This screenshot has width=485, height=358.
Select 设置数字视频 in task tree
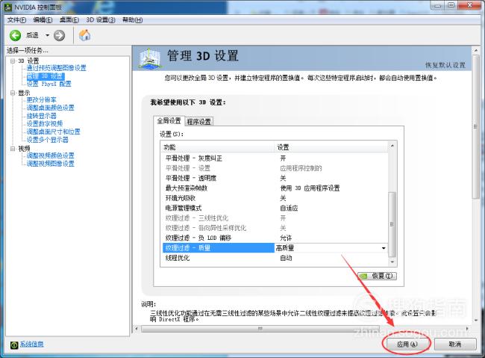click(45, 123)
